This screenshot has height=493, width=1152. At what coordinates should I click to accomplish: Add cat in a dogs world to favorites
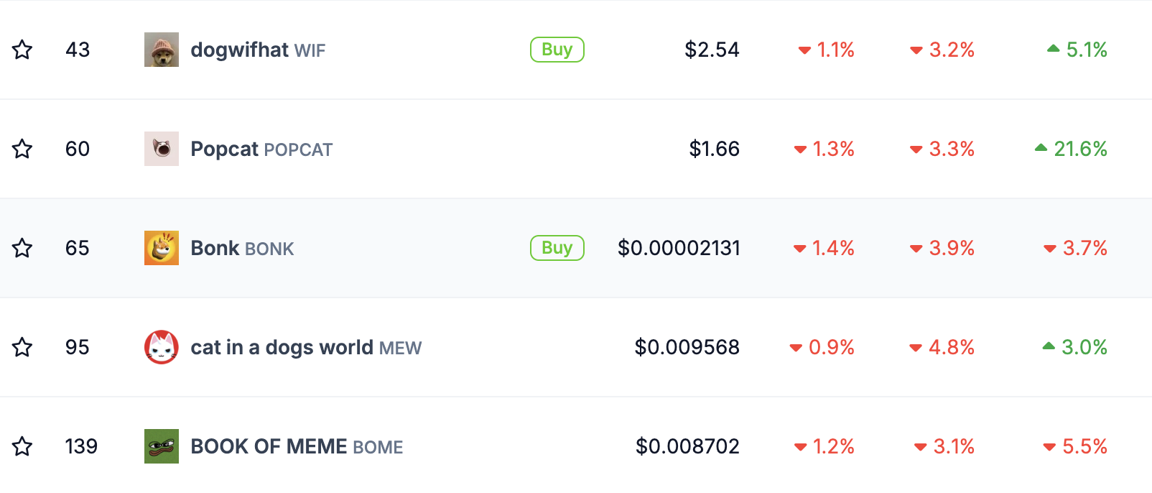(x=22, y=347)
